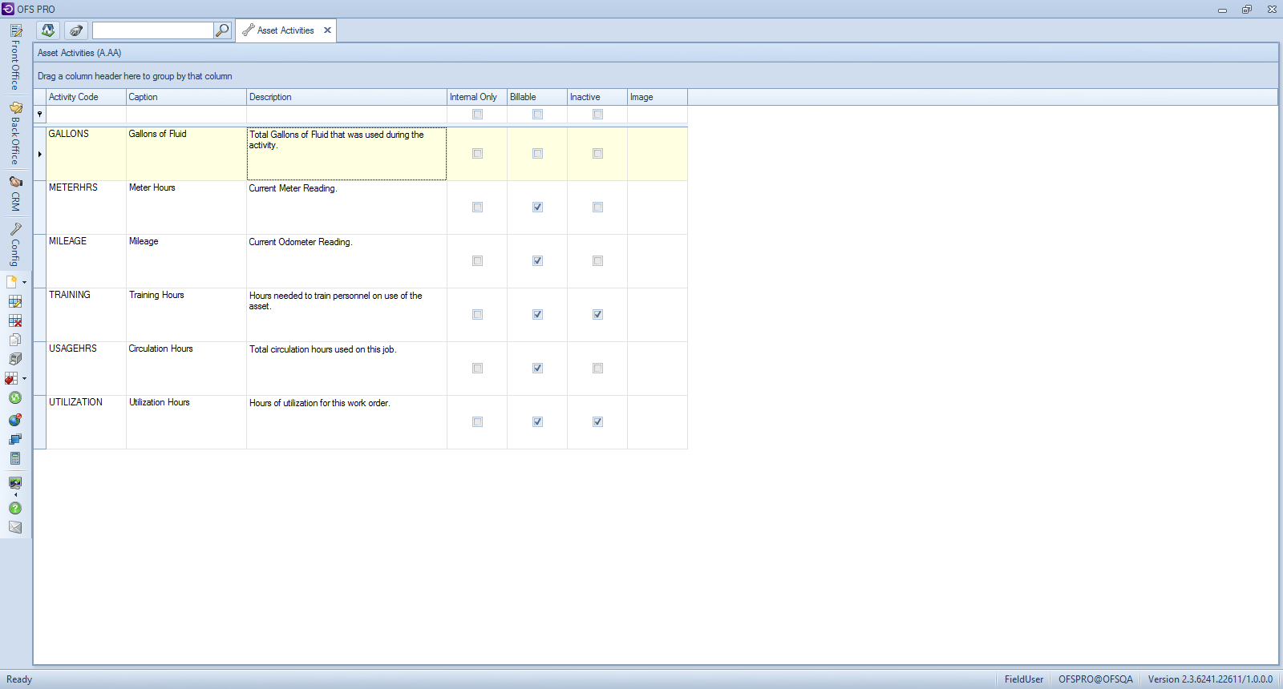Check Billable for GALLONS row
Viewport: 1283px width, 689px height.
coord(537,154)
